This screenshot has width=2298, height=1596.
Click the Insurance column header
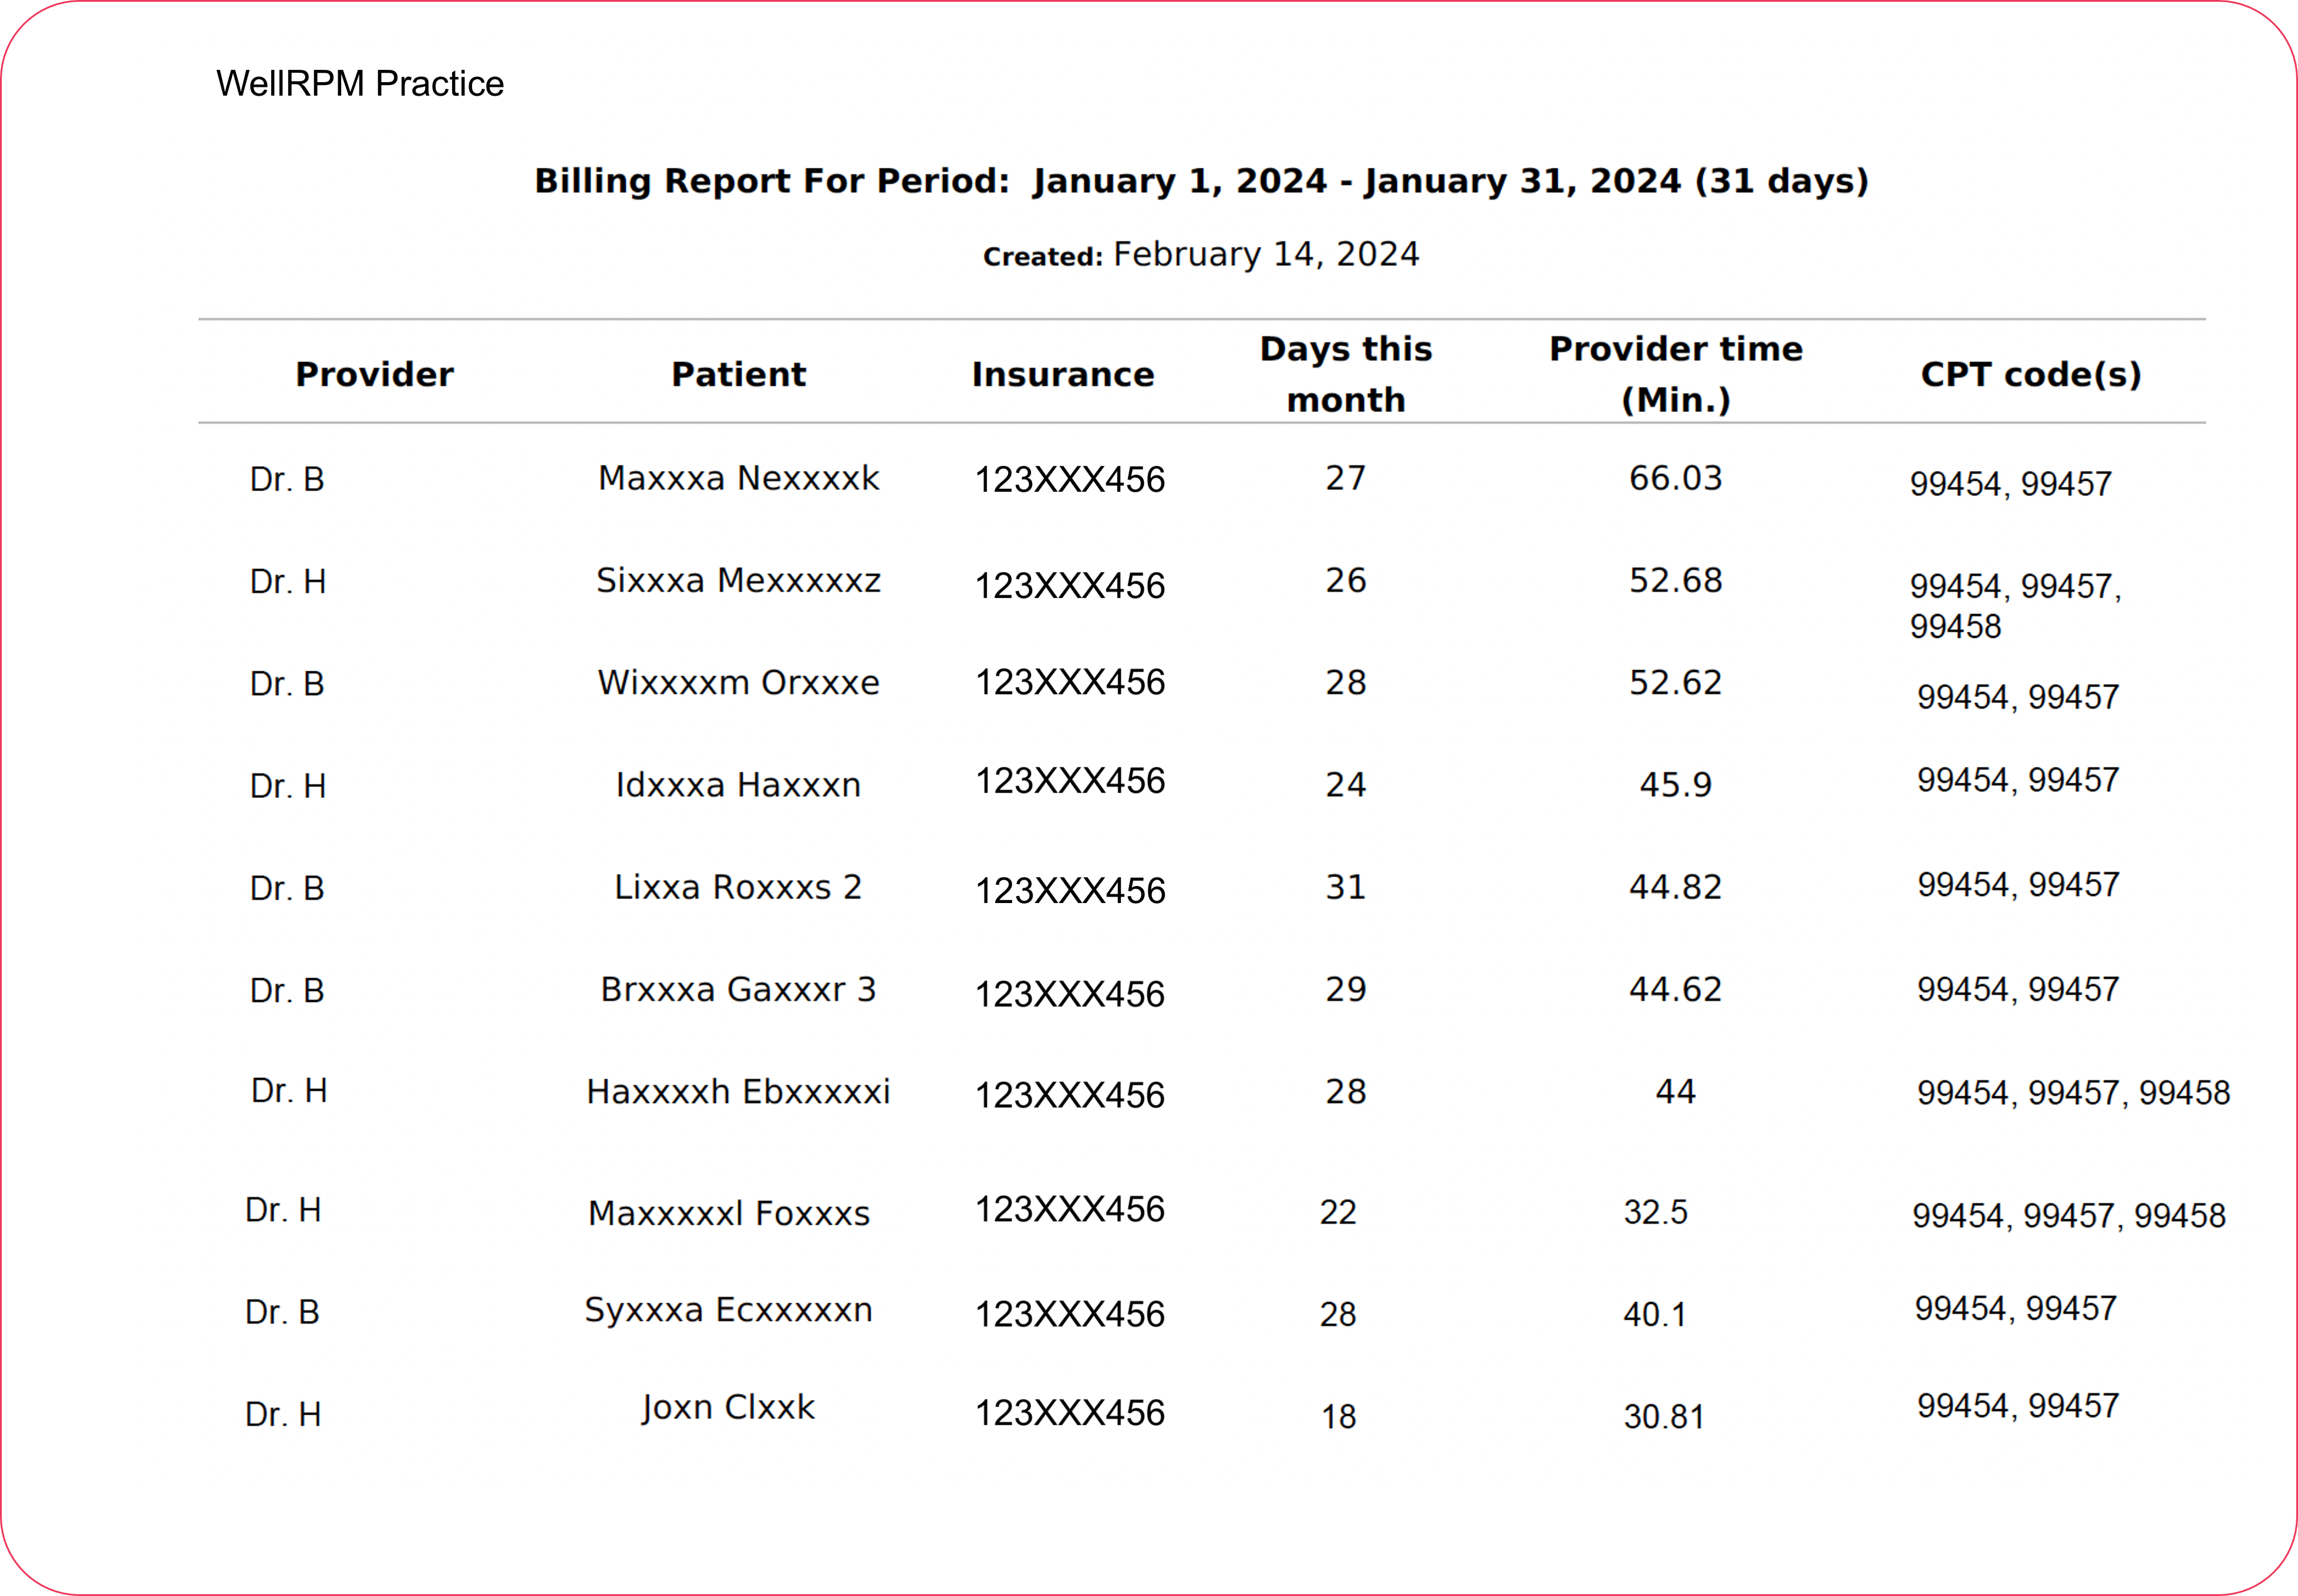[1063, 375]
